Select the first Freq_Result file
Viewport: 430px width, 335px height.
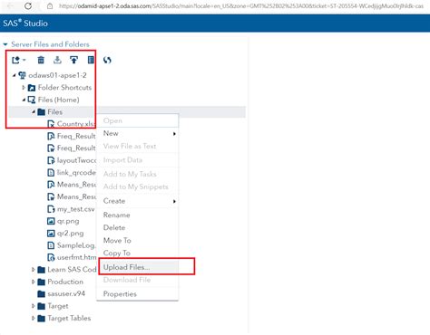click(72, 136)
